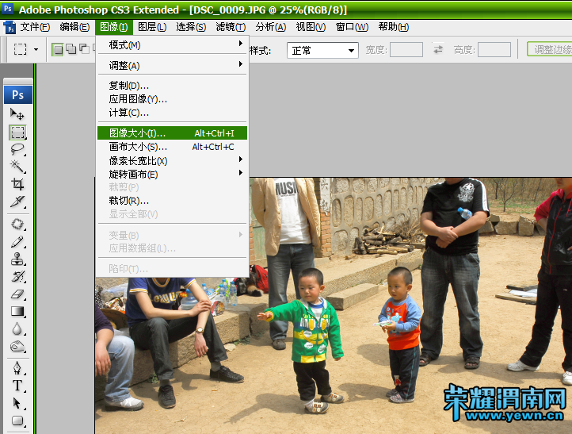Select the Magic Wand tool
The height and width of the screenshot is (434, 572).
tap(17, 166)
